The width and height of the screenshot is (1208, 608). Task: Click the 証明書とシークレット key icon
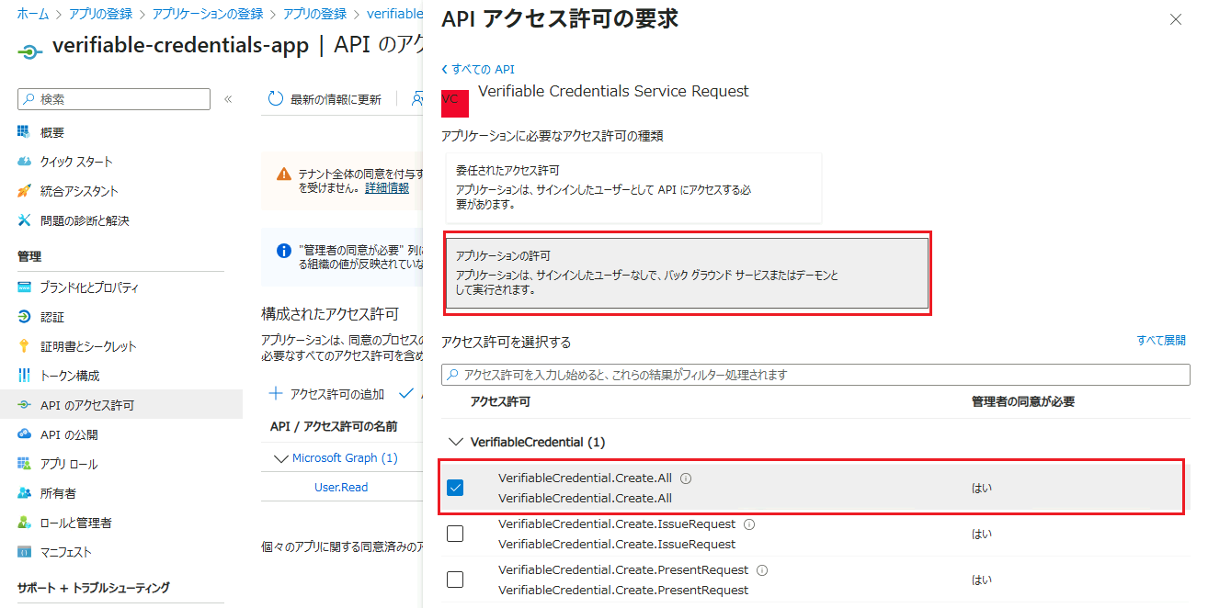[25, 346]
